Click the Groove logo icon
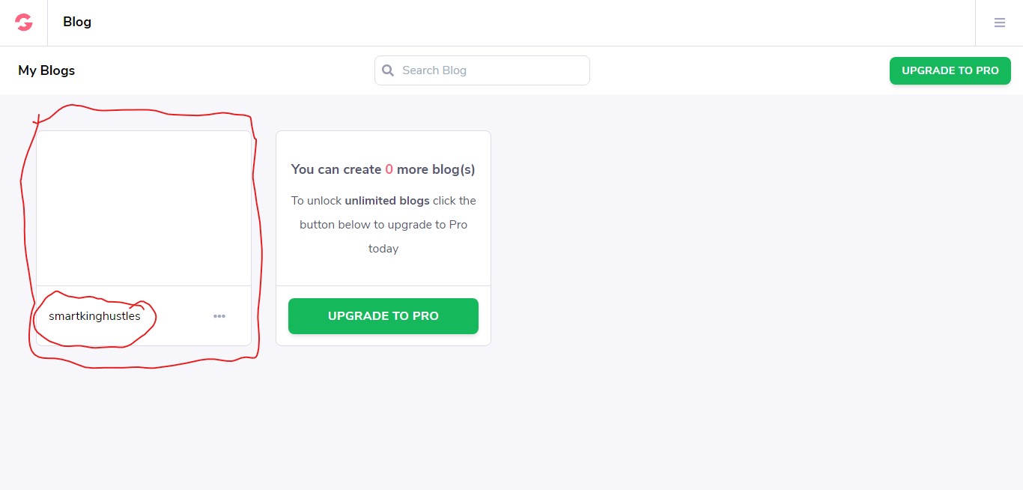Screen dimensions: 1023x490 pyautogui.click(x=24, y=22)
